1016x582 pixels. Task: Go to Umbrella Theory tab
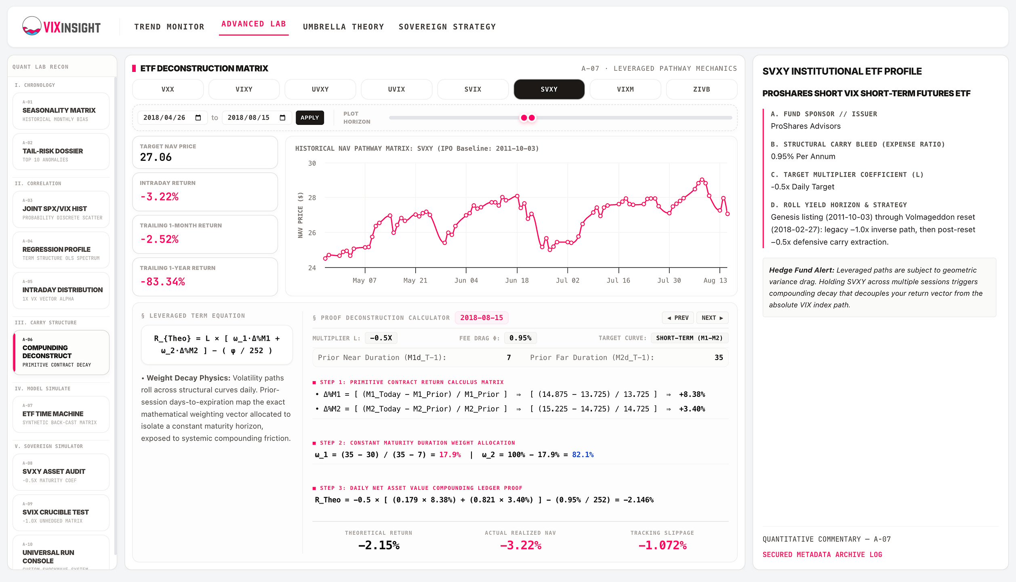[x=343, y=27]
